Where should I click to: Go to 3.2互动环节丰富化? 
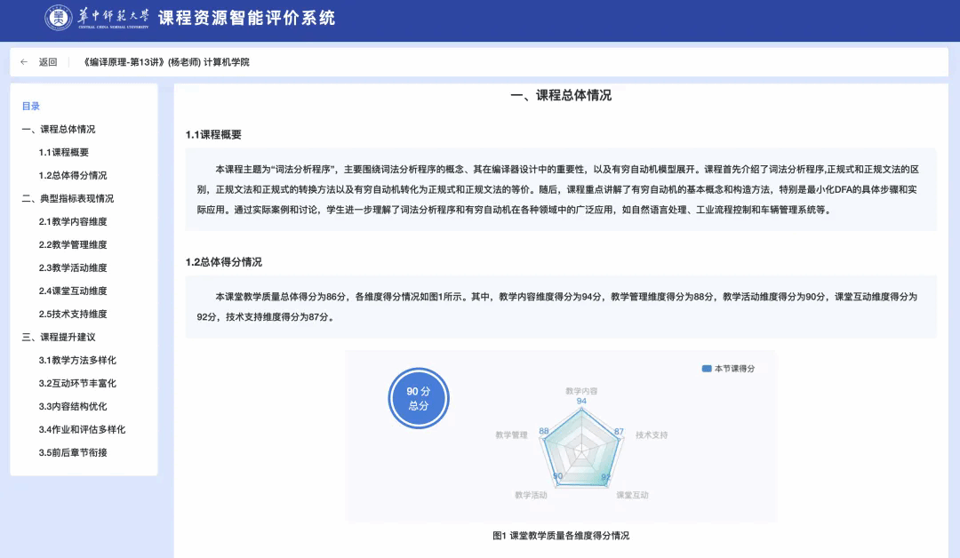(x=77, y=383)
